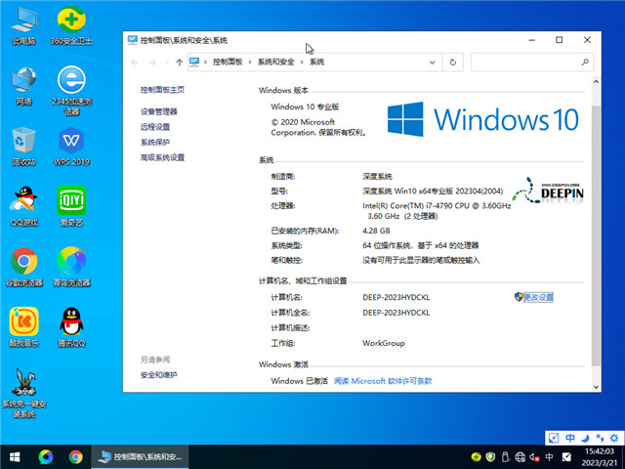The width and height of the screenshot is (625, 469).
Task: Expand the 系统和安全 breadcrumb chevron
Action: coord(303,63)
